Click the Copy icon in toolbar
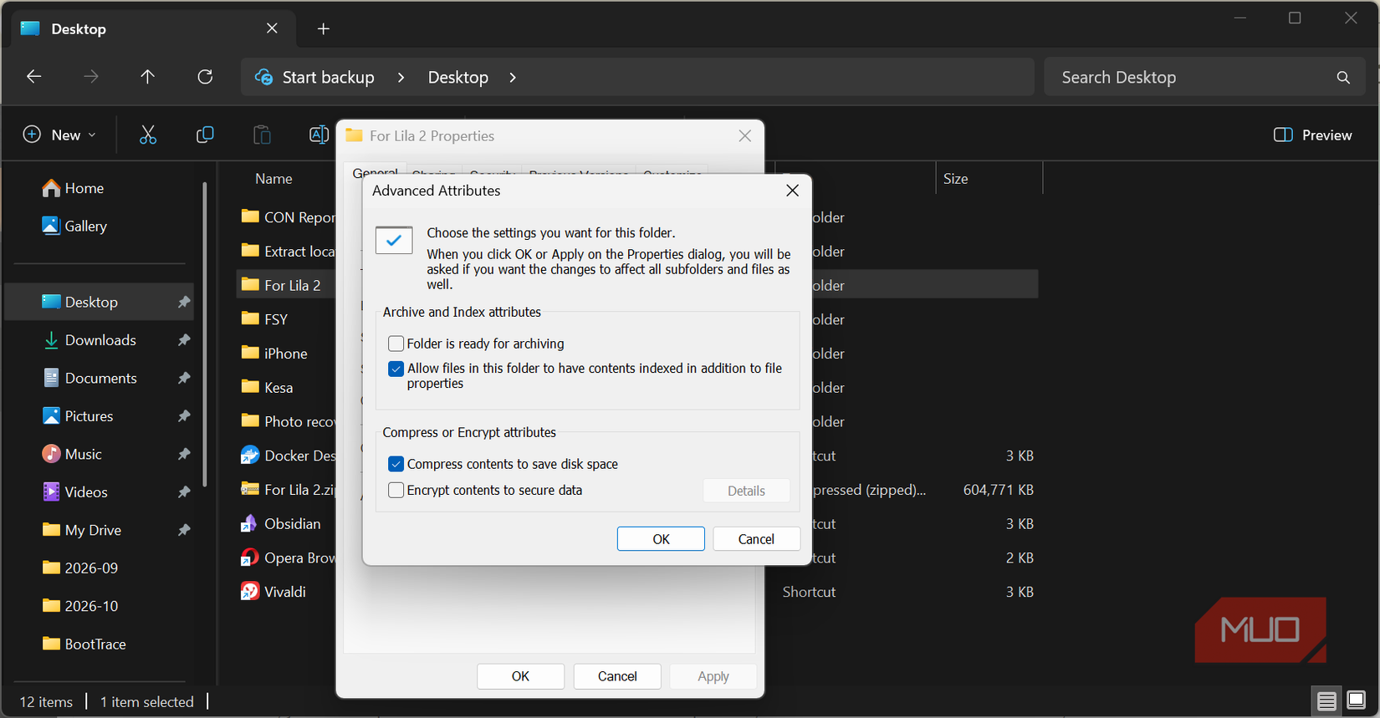 click(x=205, y=135)
